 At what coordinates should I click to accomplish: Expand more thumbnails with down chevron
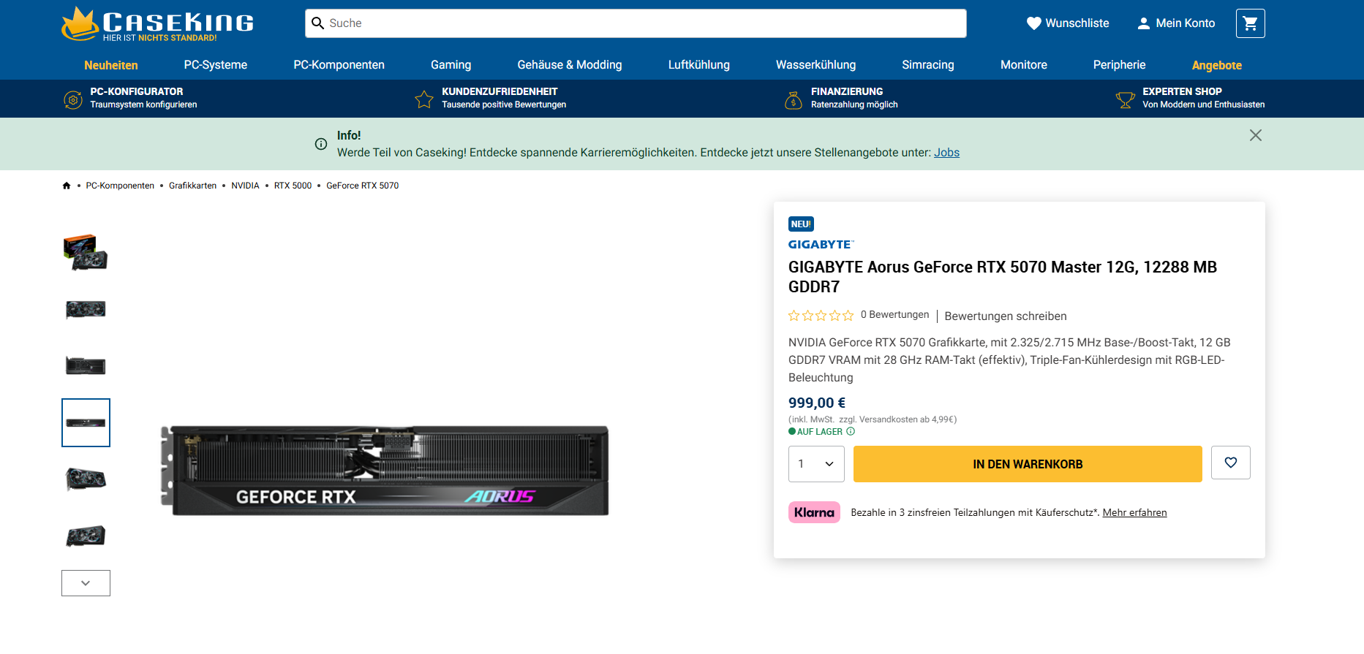[x=86, y=583]
